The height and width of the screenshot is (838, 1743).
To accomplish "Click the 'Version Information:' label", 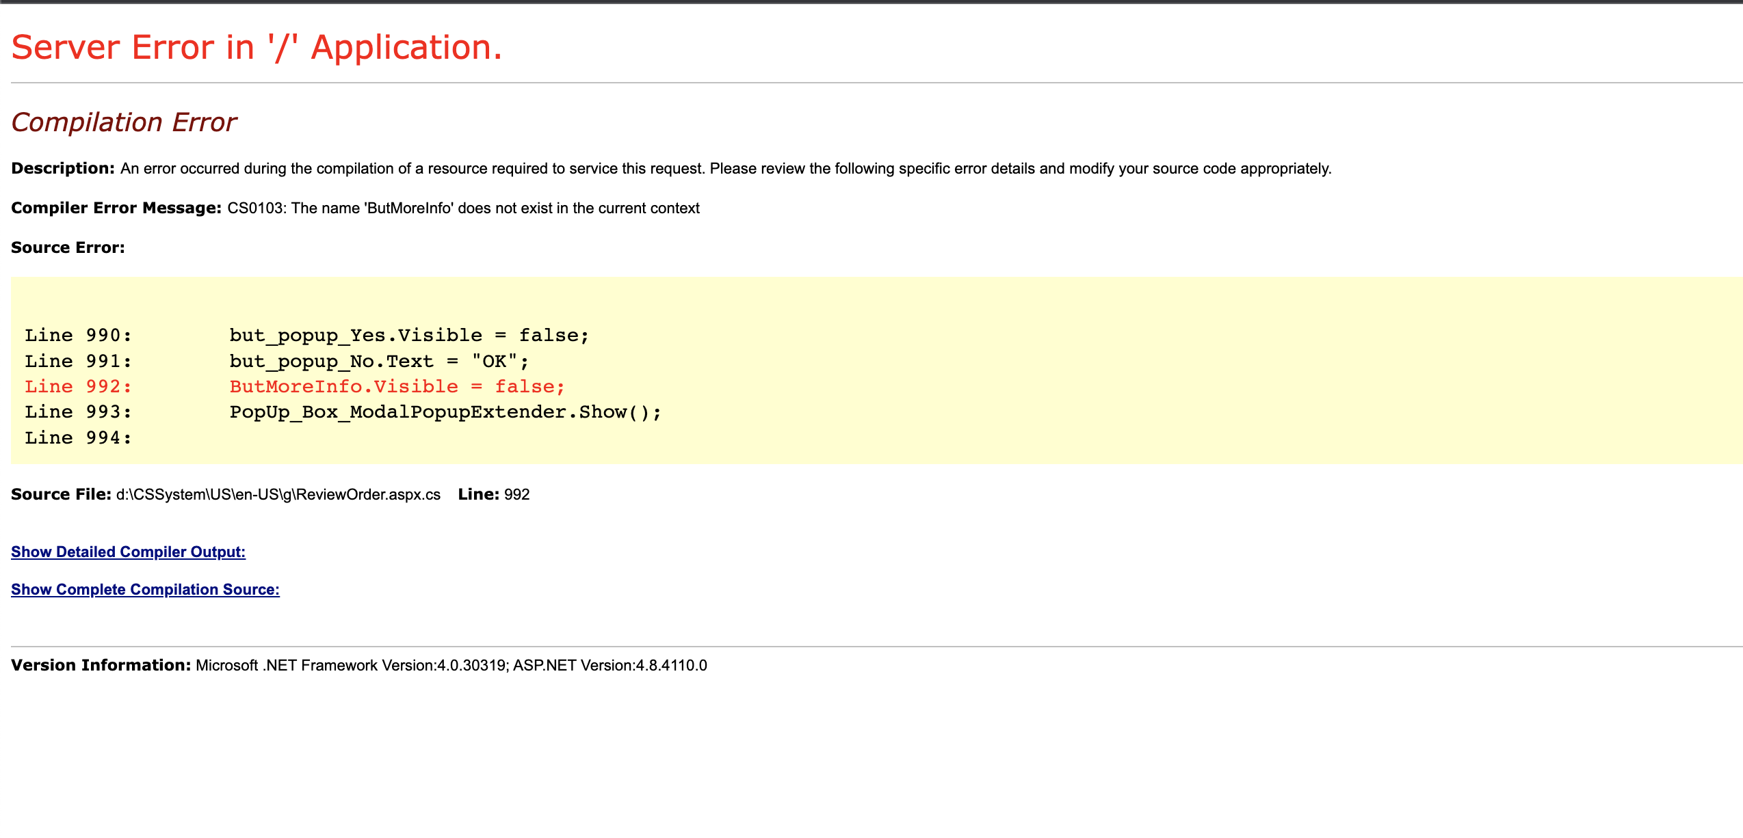I will pyautogui.click(x=101, y=665).
